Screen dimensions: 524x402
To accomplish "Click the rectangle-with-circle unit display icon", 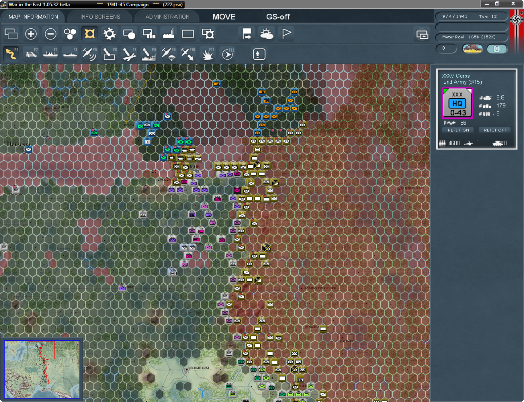I will (129, 34).
